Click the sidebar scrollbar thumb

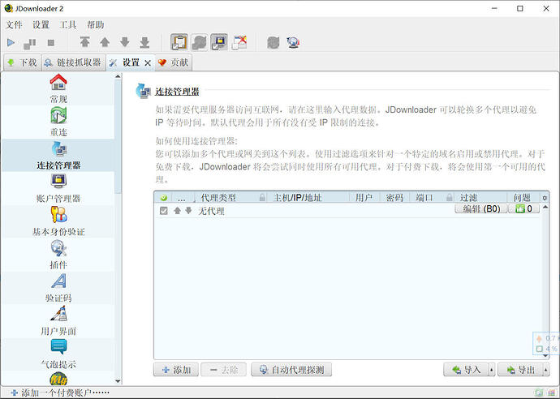pyautogui.click(x=118, y=137)
